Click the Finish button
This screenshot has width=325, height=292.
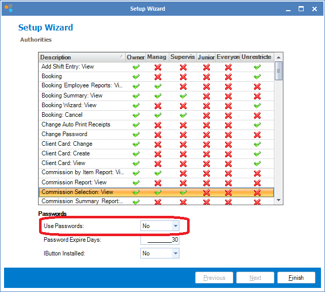tap(296, 278)
